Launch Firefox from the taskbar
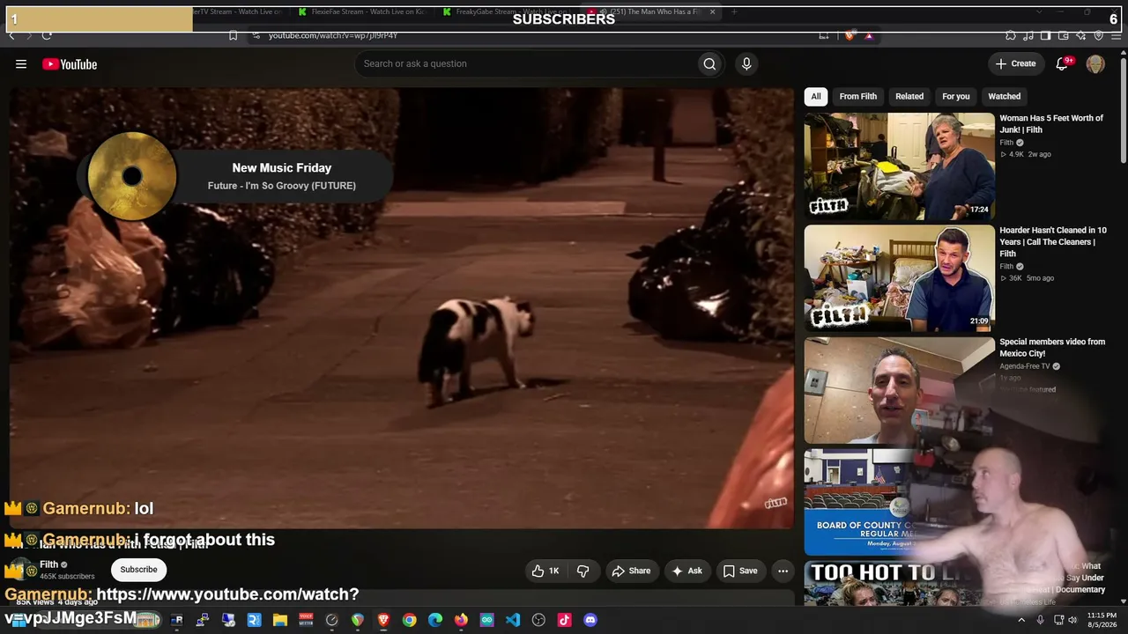This screenshot has height=634, width=1128. (461, 620)
